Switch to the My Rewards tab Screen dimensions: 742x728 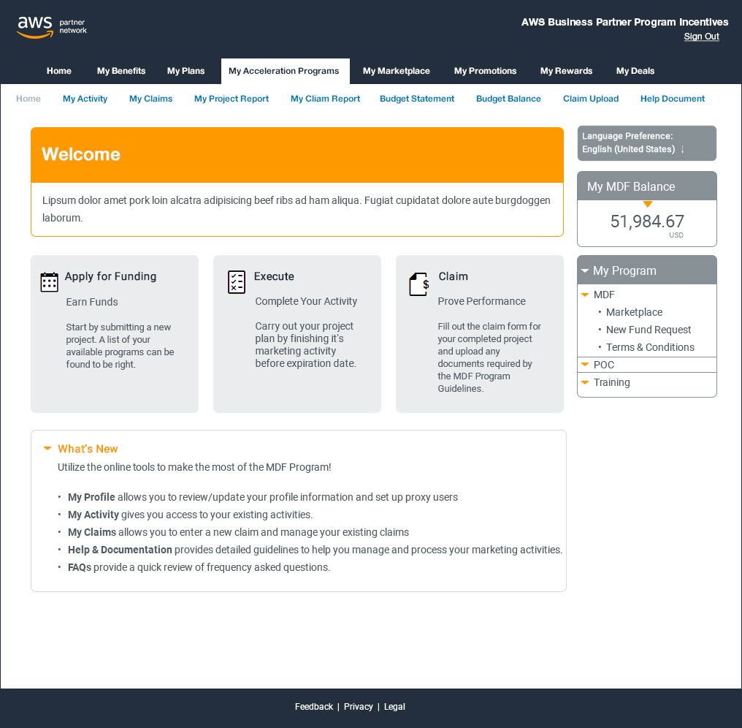(567, 71)
